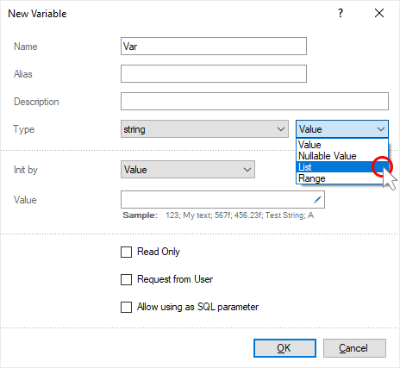Viewport: 400px width, 368px height.
Task: Open the string data type dropdown
Action: [x=204, y=129]
